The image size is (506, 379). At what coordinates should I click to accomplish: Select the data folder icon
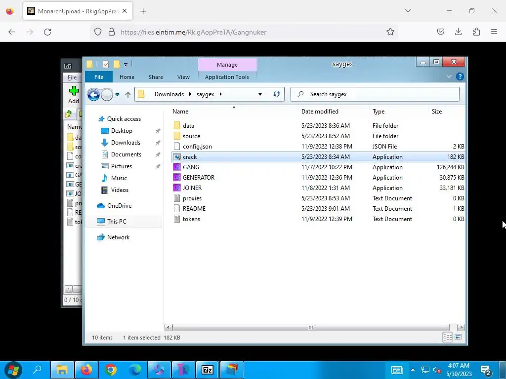click(x=177, y=126)
